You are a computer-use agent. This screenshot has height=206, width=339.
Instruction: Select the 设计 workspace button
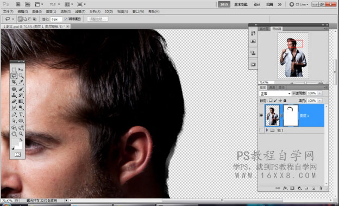click(257, 4)
